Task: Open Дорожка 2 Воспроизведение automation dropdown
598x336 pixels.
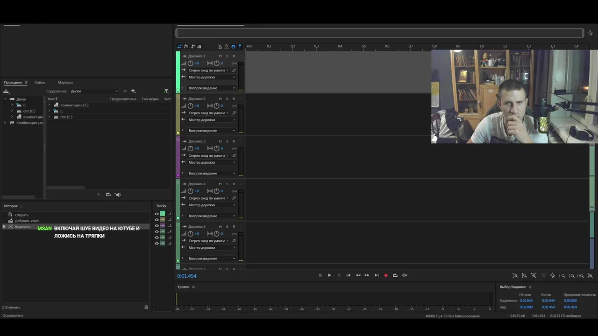Action: tap(212, 131)
